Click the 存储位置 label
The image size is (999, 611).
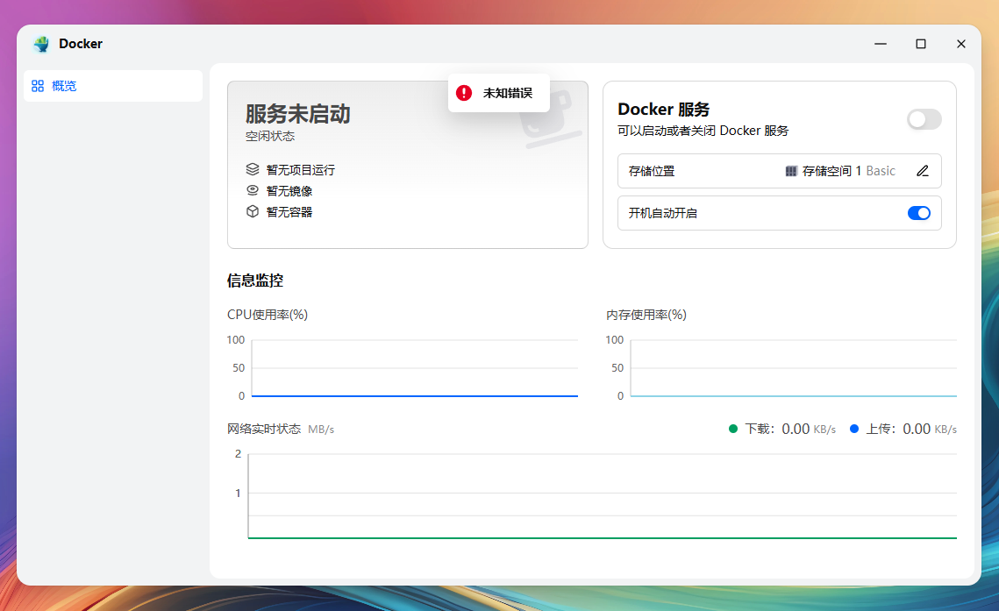tap(651, 171)
